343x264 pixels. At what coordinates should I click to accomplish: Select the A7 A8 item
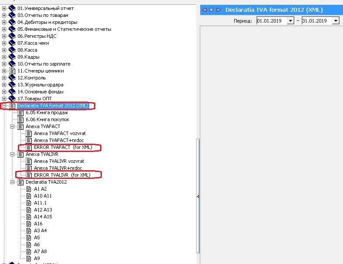pyautogui.click(x=40, y=251)
